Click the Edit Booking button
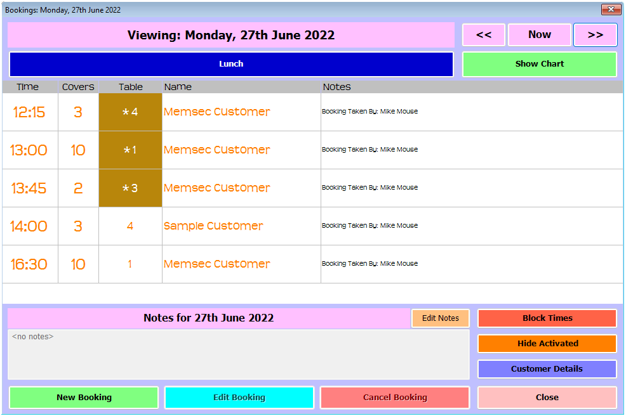This screenshot has width=626, height=416. point(239,398)
